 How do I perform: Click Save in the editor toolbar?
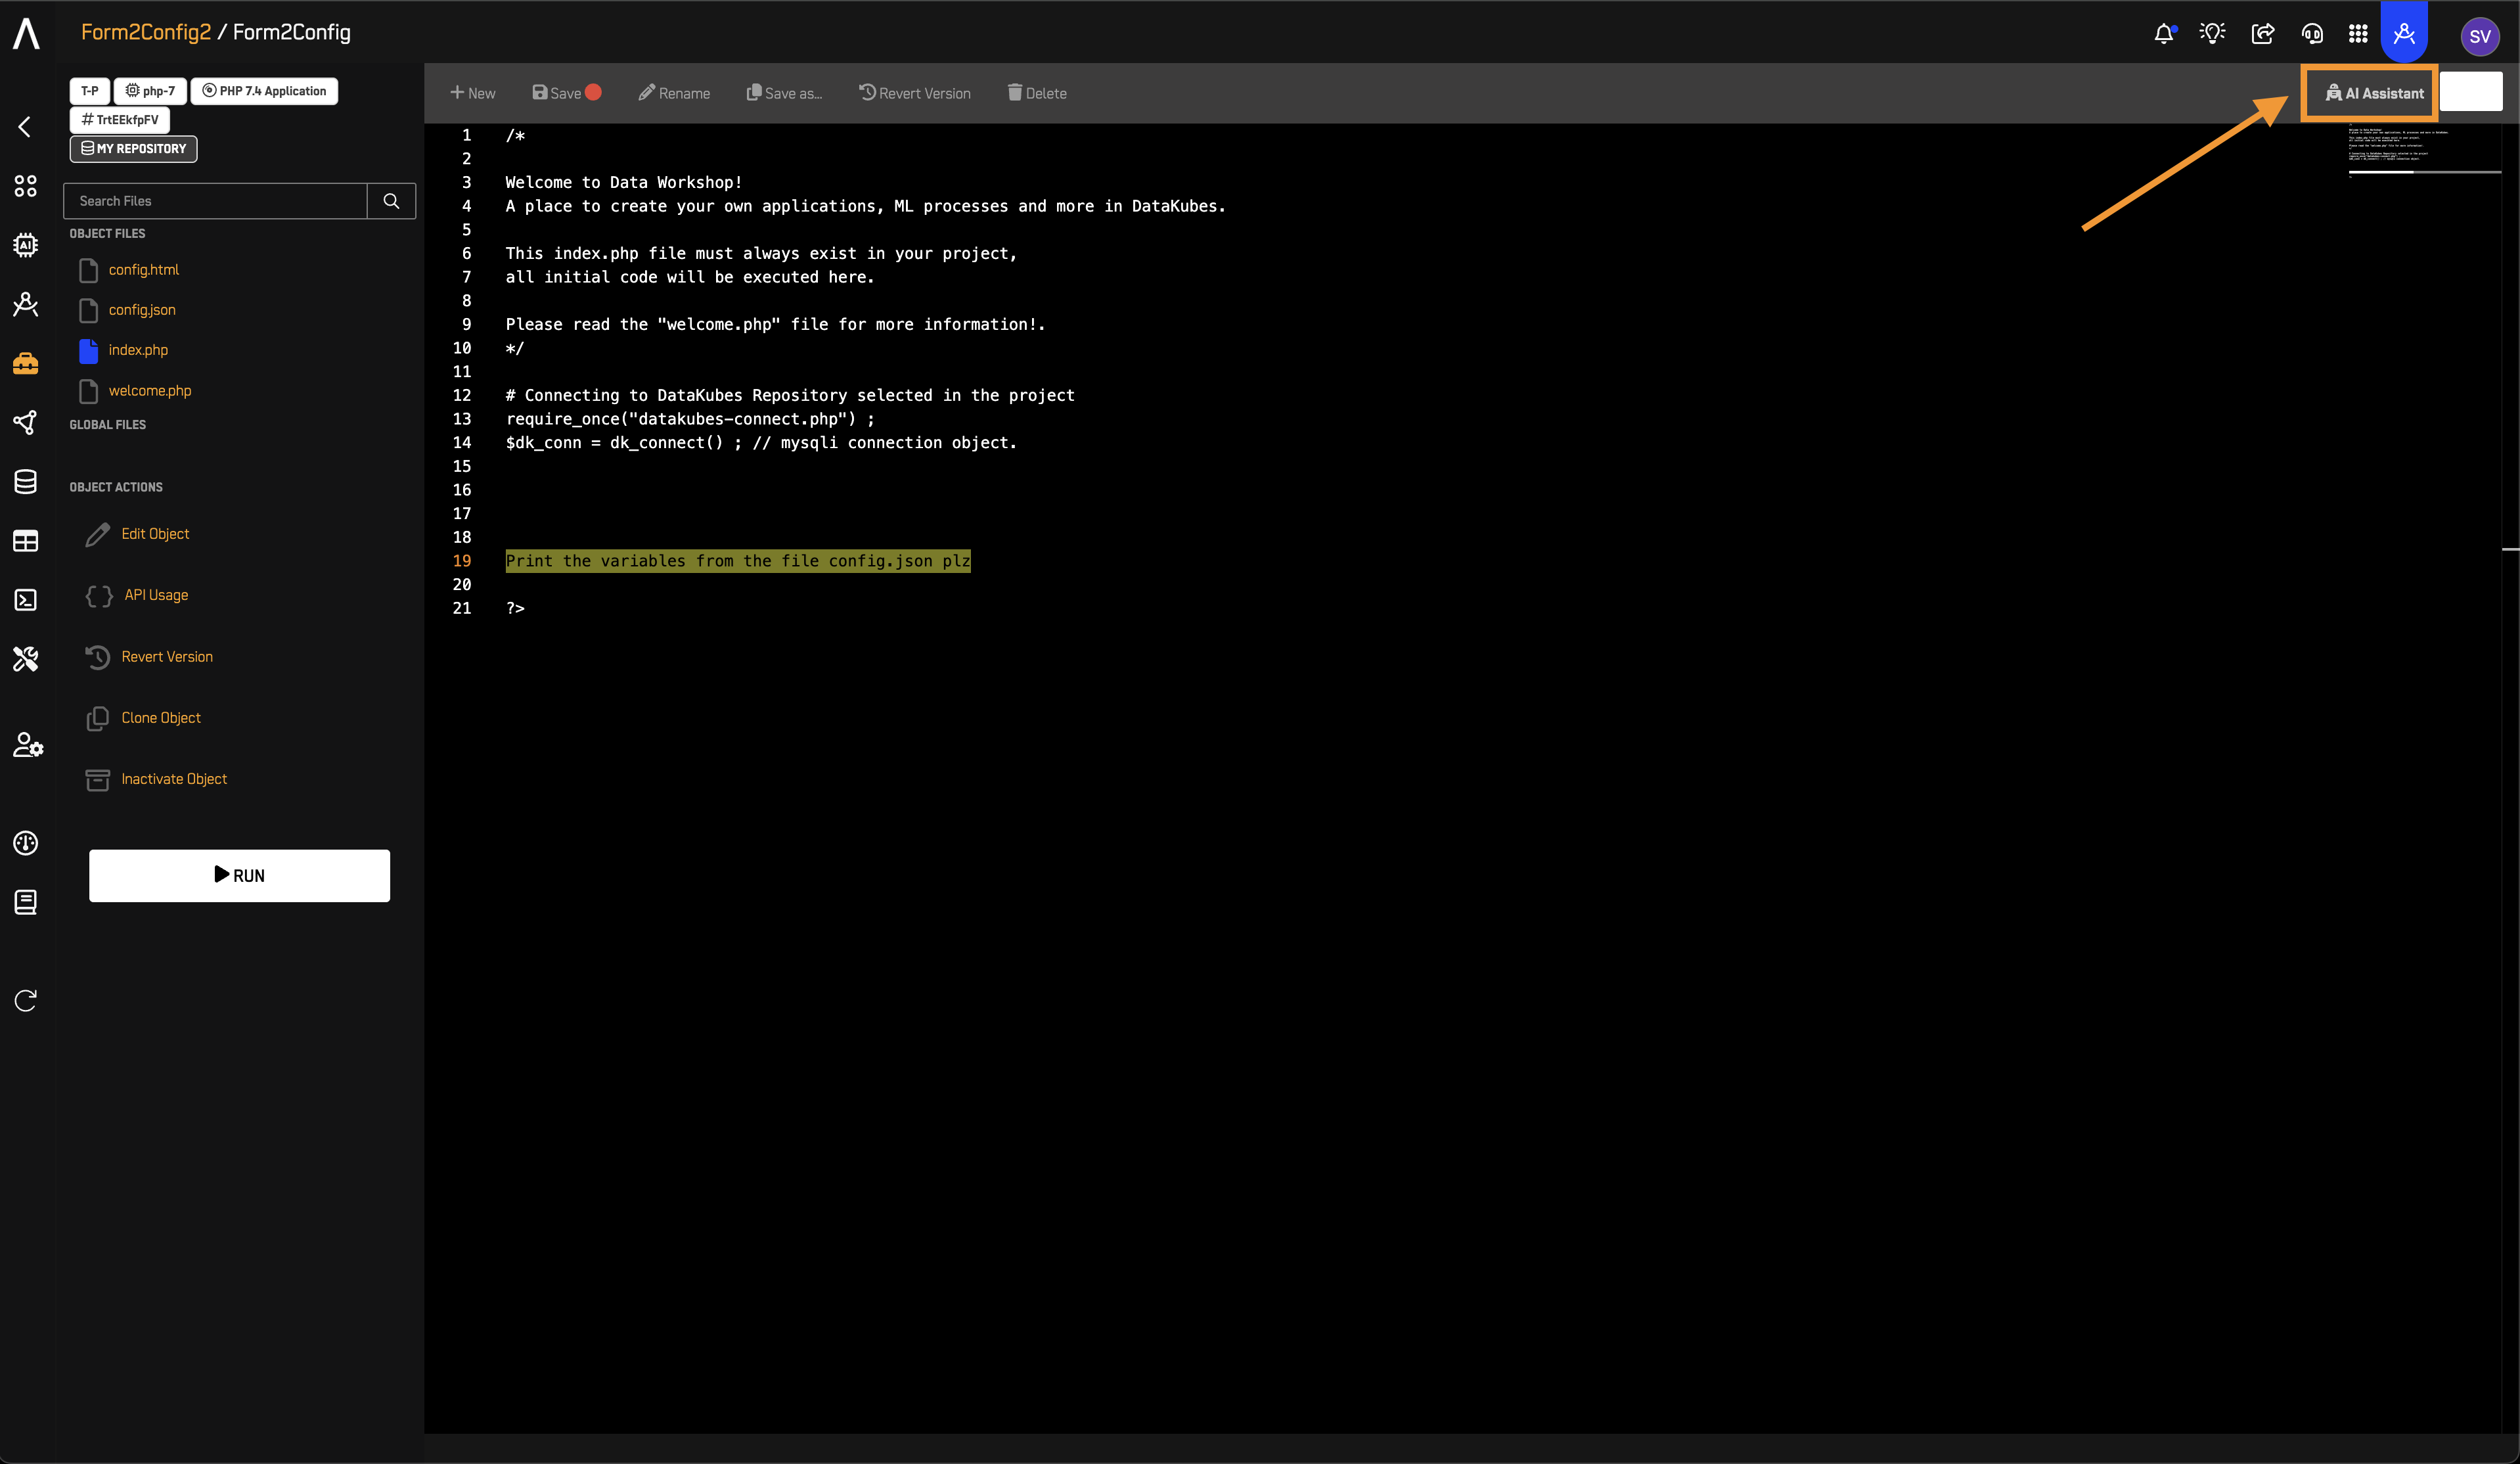(566, 93)
